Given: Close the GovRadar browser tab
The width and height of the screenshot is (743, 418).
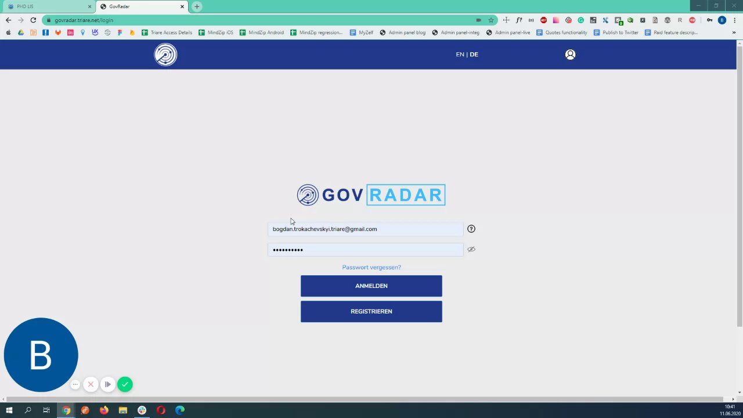Looking at the screenshot, I should (x=182, y=6).
